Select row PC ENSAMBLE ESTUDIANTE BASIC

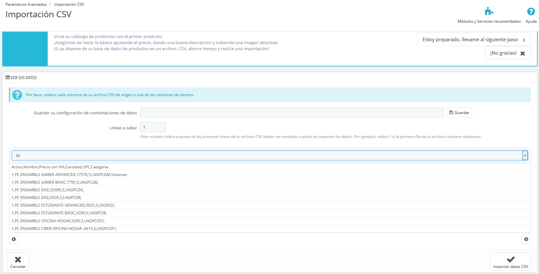(x=270, y=213)
